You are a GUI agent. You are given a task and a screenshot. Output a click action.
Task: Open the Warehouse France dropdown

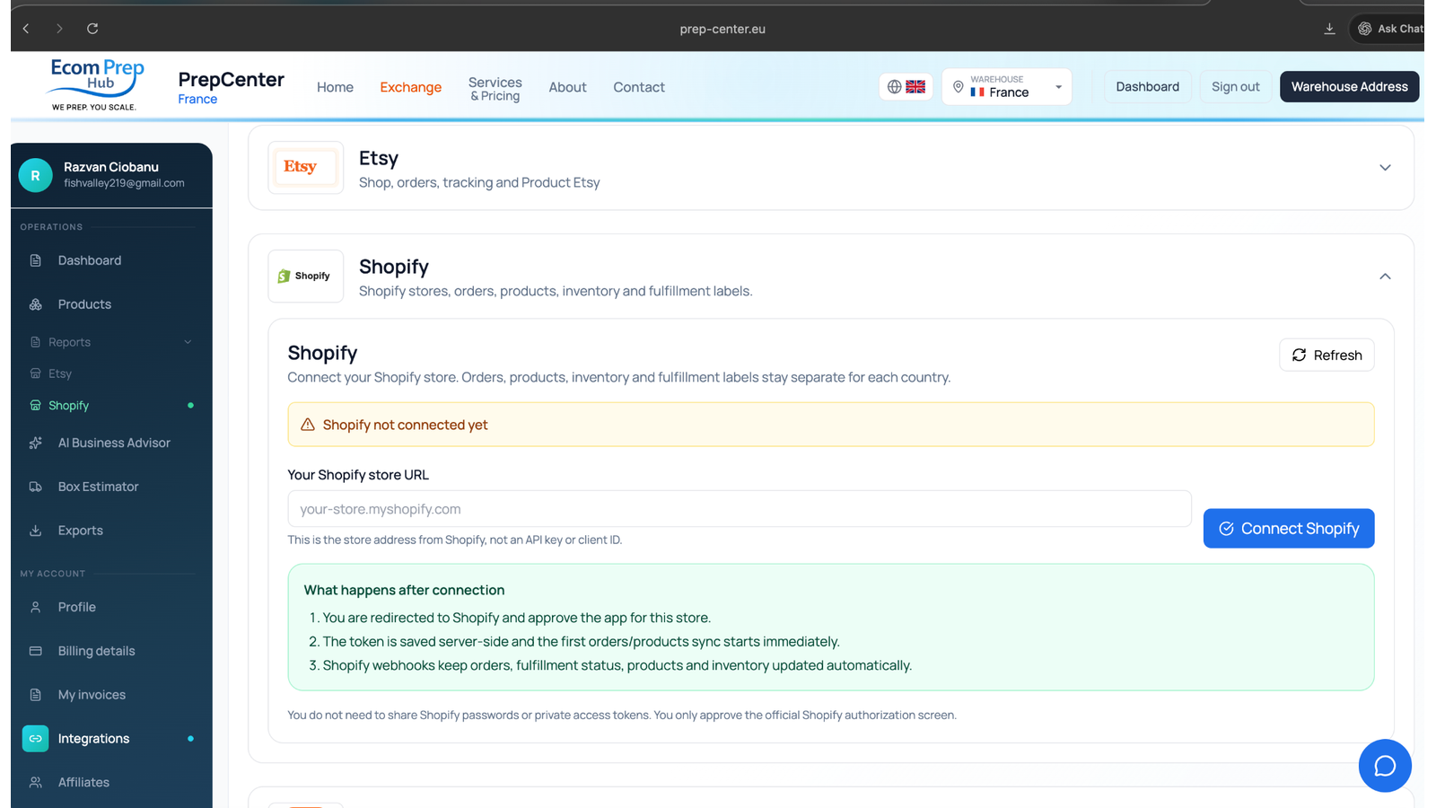[1007, 87]
